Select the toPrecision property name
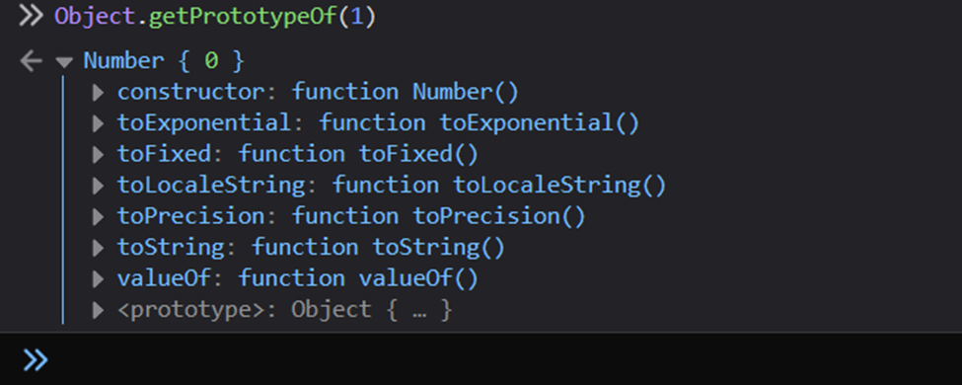The height and width of the screenshot is (385, 962). point(190,217)
